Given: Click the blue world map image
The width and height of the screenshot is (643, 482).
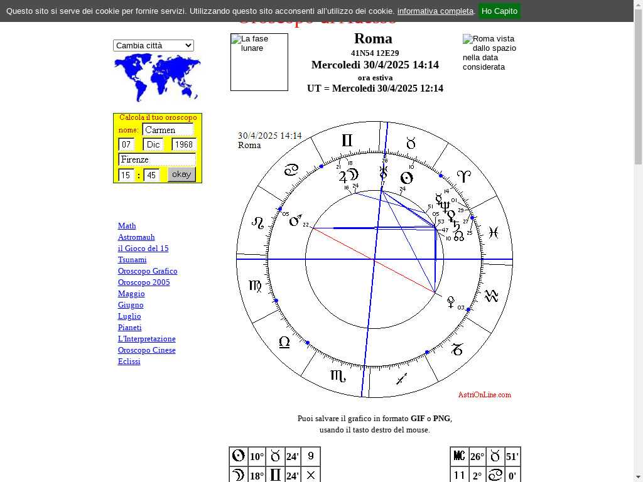Looking at the screenshot, I should (x=158, y=78).
